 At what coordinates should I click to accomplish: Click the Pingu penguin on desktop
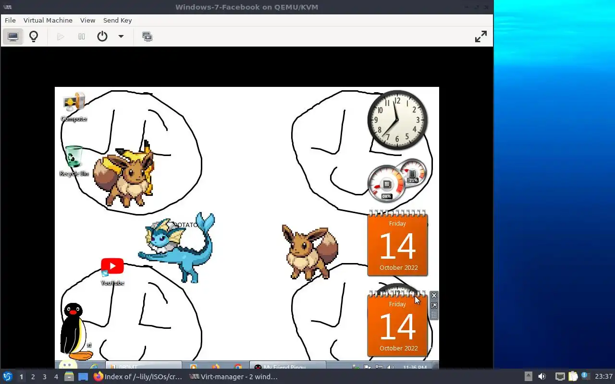click(x=75, y=331)
